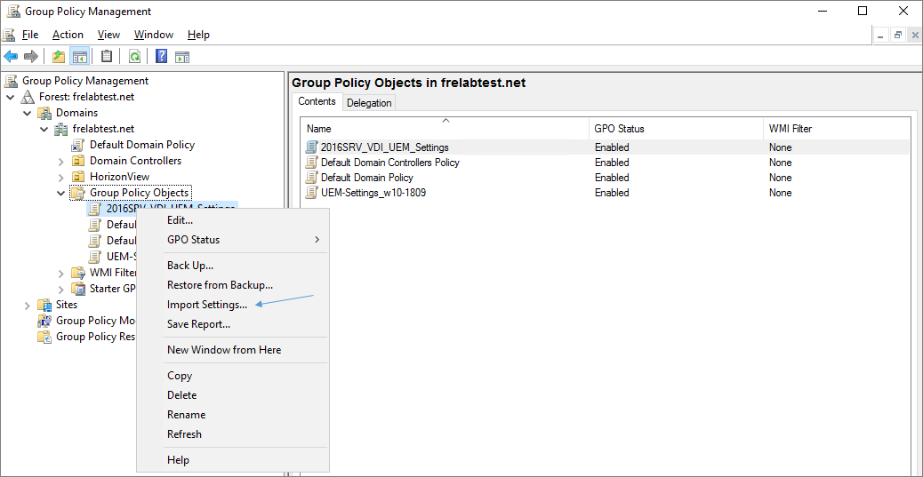Click the Show/Hide Action Pane icon
This screenshot has width=923, height=477.
[182, 57]
